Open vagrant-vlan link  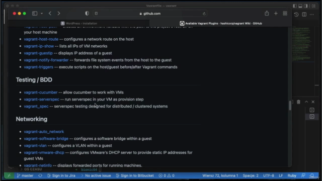(x=35, y=146)
